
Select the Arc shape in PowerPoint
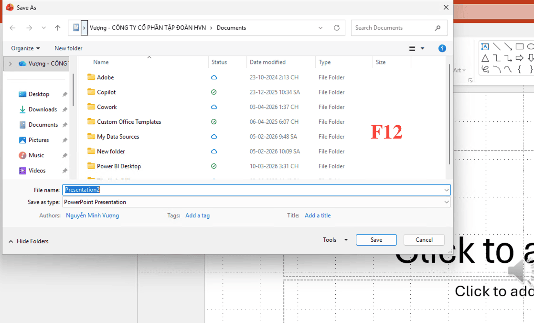click(497, 69)
